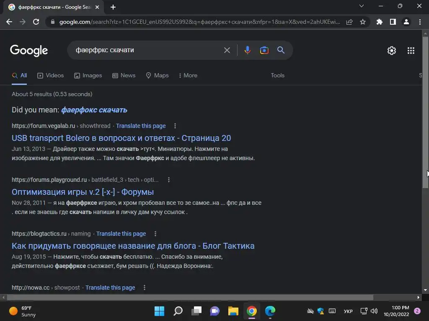
Task: Open the Chrome profile avatar
Action: tap(406, 22)
